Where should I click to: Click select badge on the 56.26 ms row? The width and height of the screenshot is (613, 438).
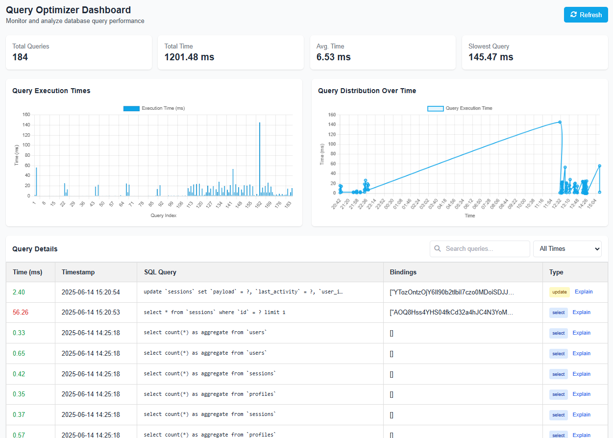click(x=558, y=313)
